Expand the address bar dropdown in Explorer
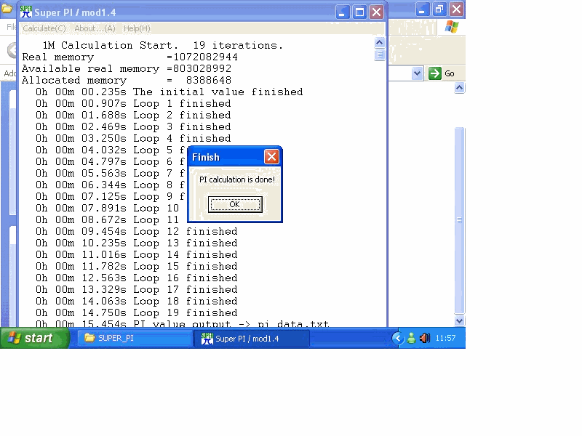 (417, 73)
